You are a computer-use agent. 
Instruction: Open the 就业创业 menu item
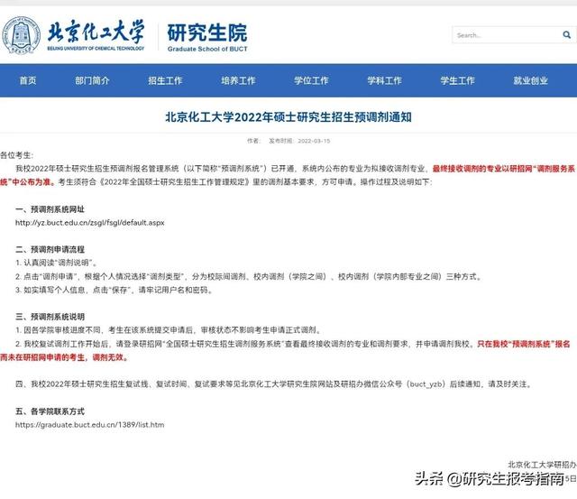[531, 80]
